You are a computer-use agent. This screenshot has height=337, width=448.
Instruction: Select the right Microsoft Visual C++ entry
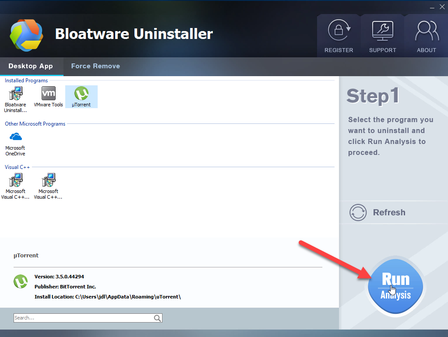(48, 186)
